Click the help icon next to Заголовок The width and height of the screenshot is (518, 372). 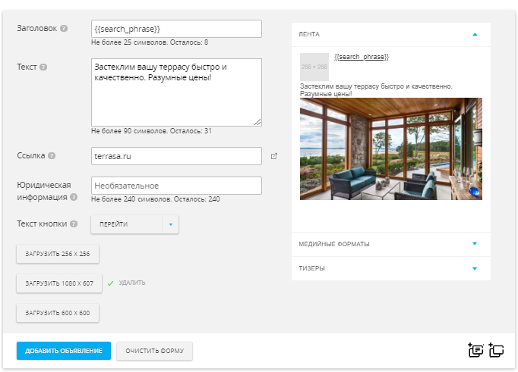(64, 29)
